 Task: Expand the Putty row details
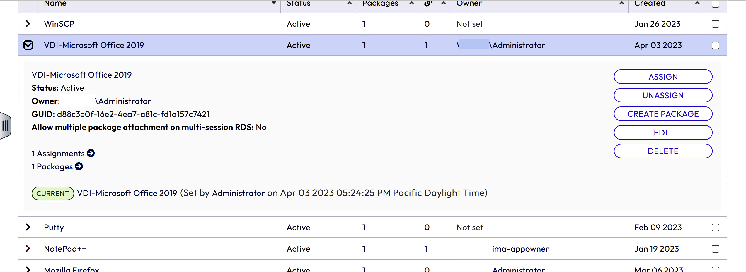28,227
